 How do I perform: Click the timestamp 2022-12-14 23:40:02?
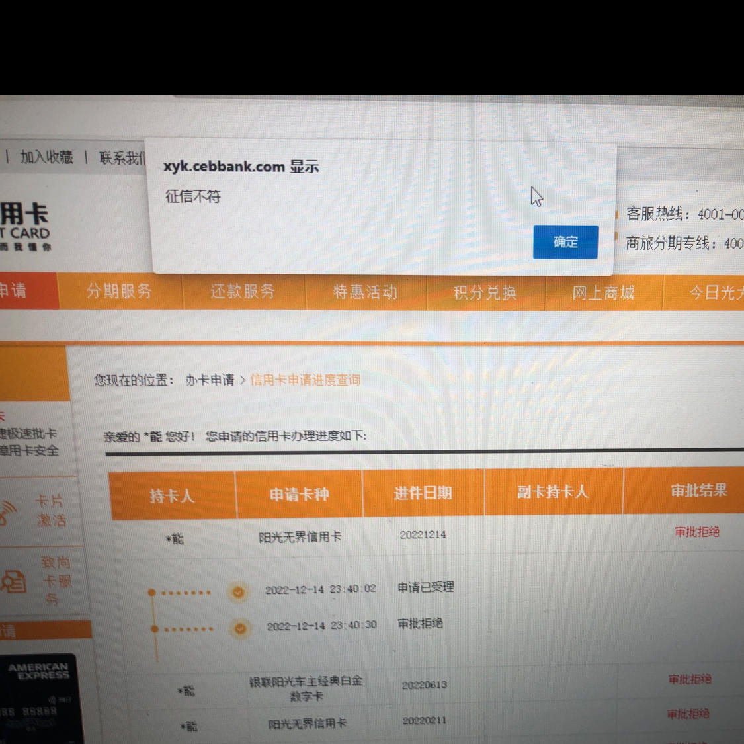[321, 589]
